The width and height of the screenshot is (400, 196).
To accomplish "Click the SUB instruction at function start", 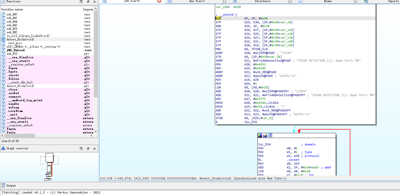I will tap(218, 18).
